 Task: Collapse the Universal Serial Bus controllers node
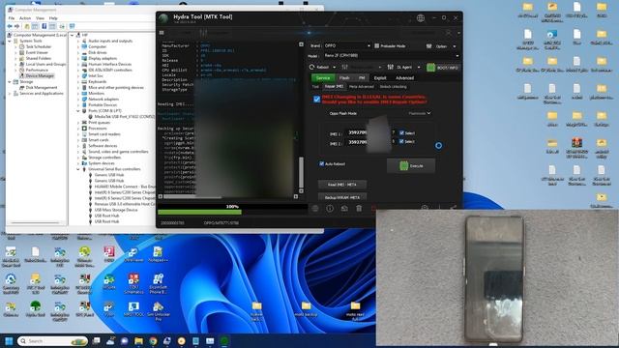(78, 169)
